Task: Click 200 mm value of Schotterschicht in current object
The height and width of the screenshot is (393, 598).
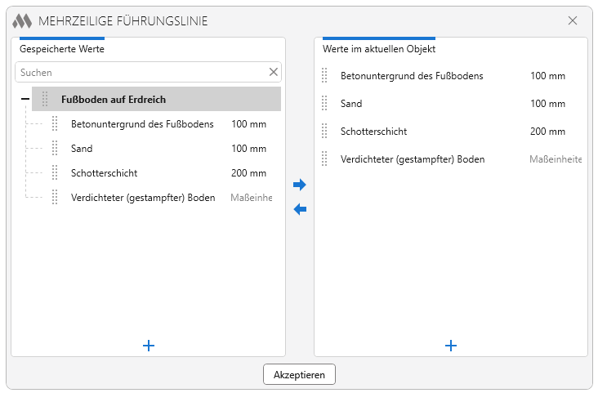Action: tap(547, 132)
